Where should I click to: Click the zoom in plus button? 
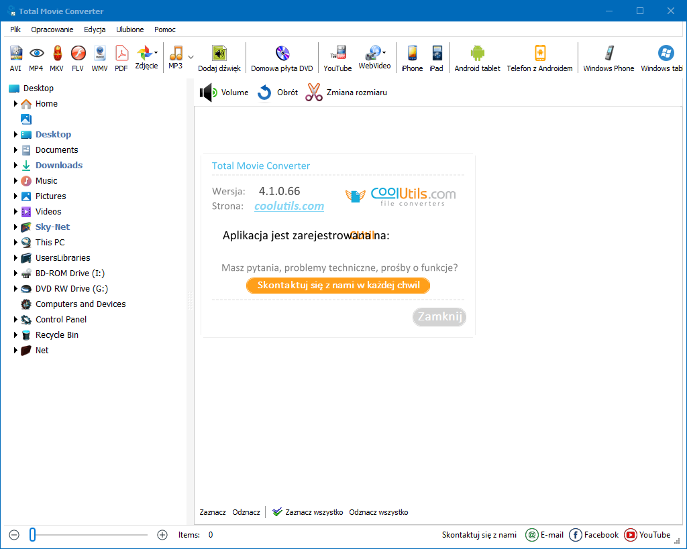tap(162, 534)
